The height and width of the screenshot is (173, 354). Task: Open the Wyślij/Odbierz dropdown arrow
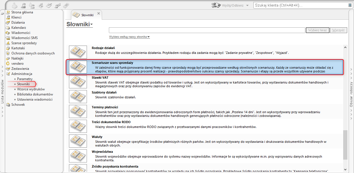(247, 5)
